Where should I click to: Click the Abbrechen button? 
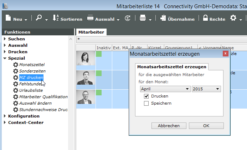pyautogui.click(x=169, y=126)
